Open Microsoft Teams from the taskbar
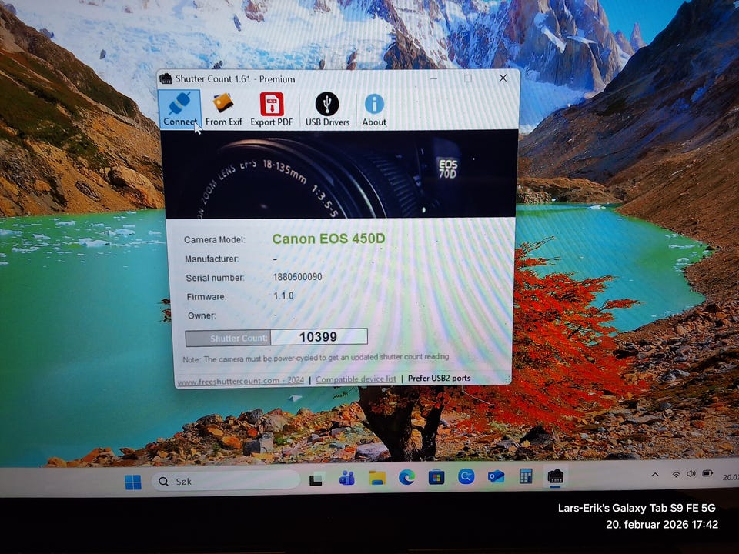 (347, 478)
